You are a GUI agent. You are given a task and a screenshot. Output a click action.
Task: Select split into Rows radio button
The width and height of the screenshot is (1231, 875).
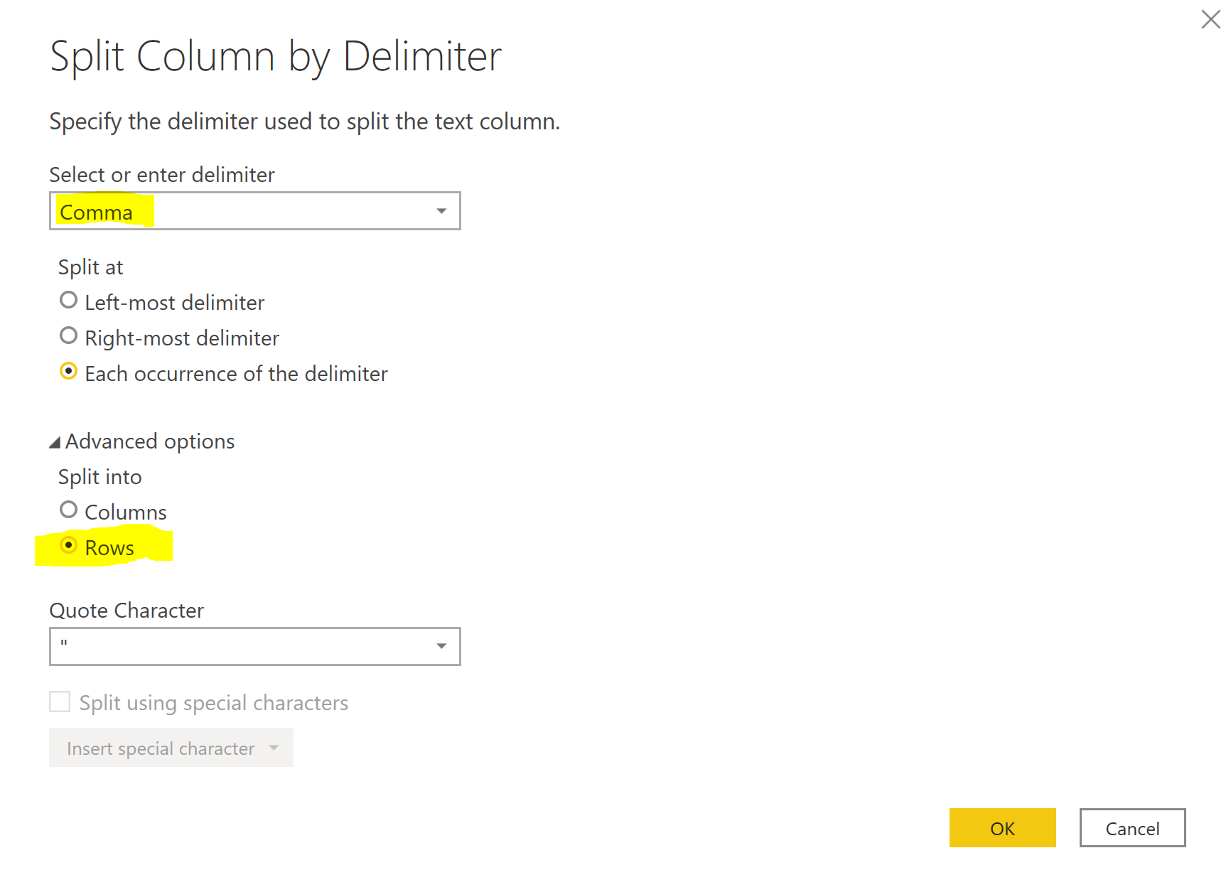[68, 545]
